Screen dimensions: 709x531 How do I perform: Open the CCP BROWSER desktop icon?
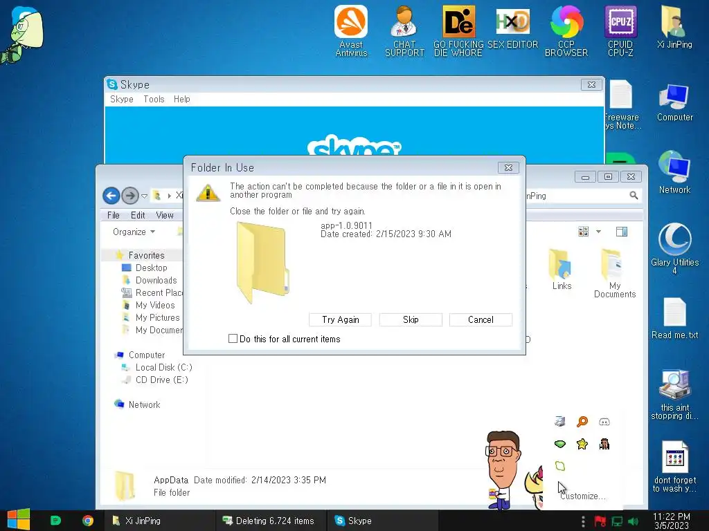pyautogui.click(x=566, y=30)
